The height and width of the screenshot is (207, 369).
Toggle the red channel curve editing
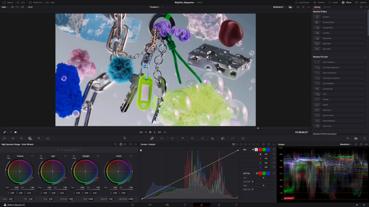pyautogui.click(x=260, y=150)
